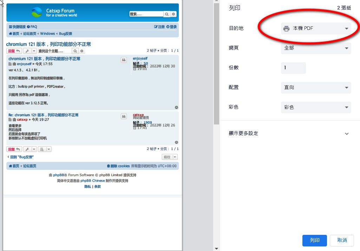Open the bottom topic tools wrench dropdown
The image size is (360, 251).
coord(30,149)
